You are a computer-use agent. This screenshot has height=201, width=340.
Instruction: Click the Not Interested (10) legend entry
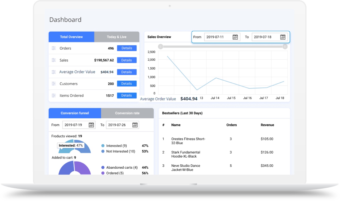(118, 151)
